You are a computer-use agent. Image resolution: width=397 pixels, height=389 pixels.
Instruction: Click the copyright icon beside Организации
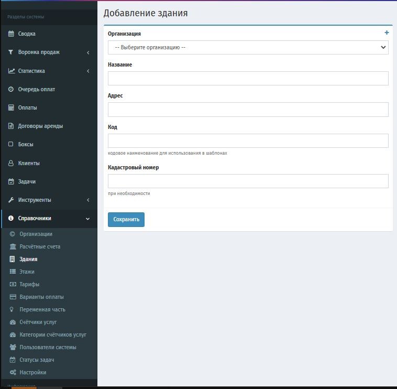pos(13,234)
